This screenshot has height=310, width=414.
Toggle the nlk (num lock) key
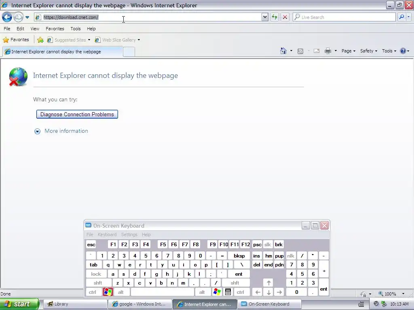point(291,256)
